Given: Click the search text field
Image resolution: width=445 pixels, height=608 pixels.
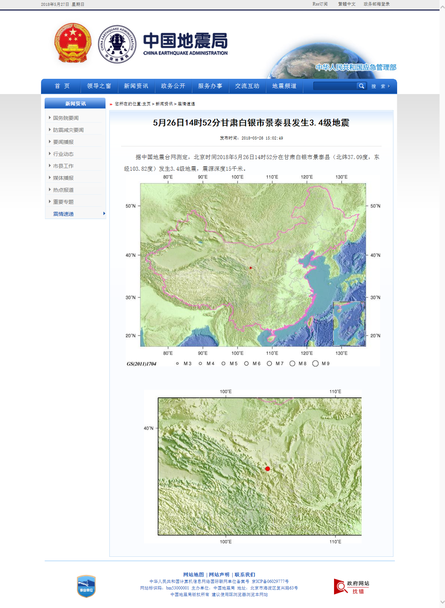Looking at the screenshot, I should tap(335, 86).
